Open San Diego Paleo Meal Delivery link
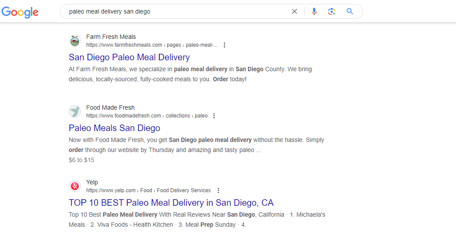The image size is (456, 242). pyautogui.click(x=129, y=57)
